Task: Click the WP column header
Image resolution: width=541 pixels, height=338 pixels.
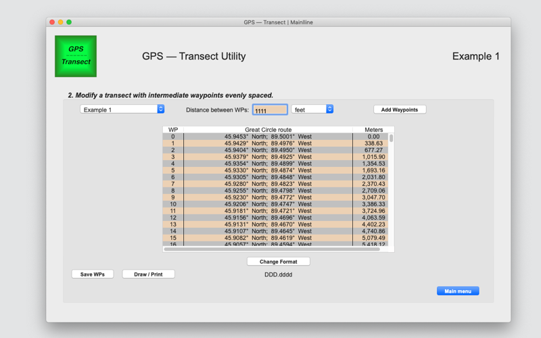Action: click(x=173, y=130)
